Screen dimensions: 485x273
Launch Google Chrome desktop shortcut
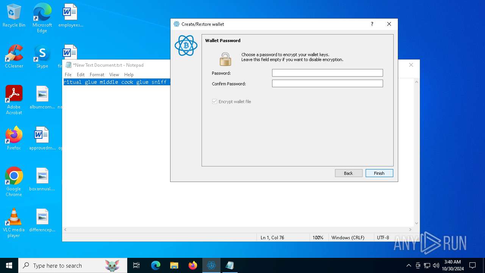(x=14, y=182)
